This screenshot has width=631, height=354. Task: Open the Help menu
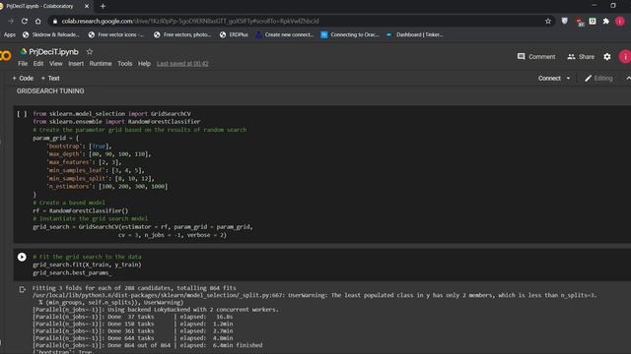click(144, 63)
